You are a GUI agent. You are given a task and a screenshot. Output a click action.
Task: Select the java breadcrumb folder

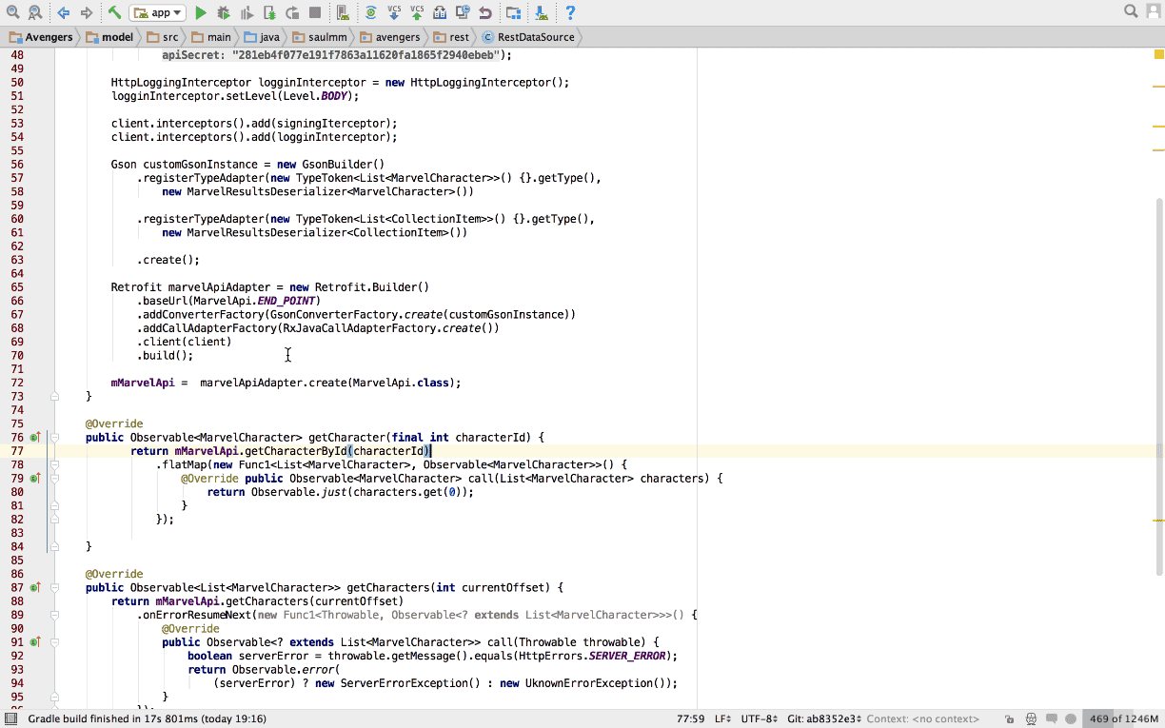(262, 37)
